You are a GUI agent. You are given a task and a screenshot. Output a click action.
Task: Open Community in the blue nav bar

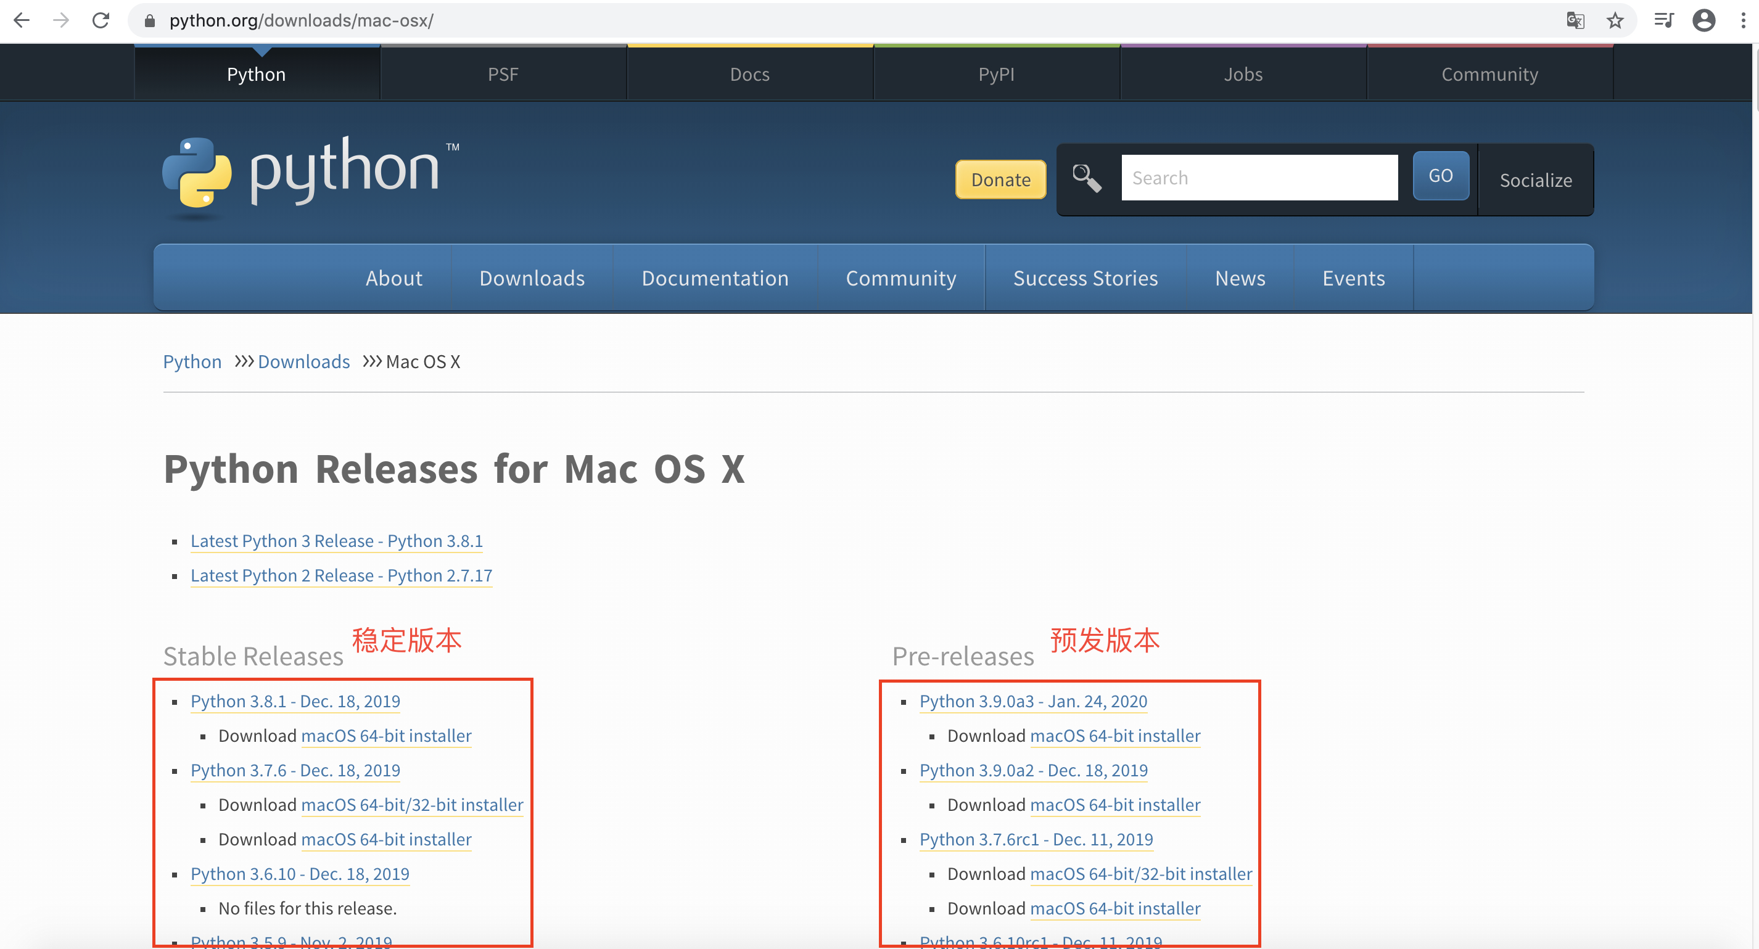[900, 278]
